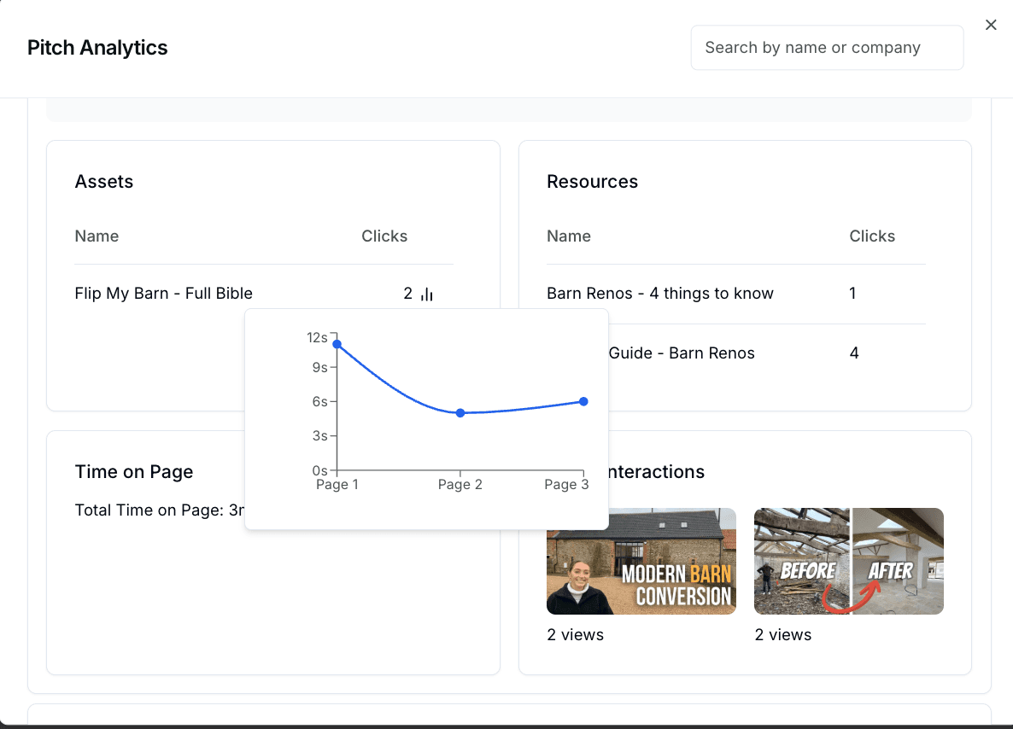Click the Time on Page heading
1013x729 pixels.
134,472
